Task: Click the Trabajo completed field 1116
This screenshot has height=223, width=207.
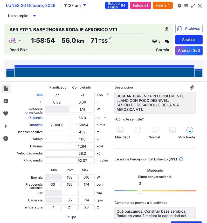Action: coord(82,139)
